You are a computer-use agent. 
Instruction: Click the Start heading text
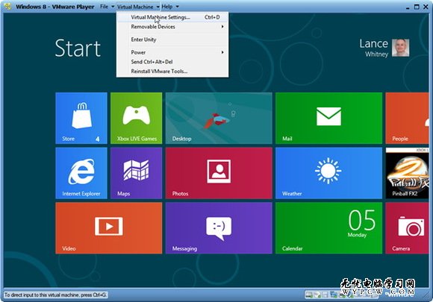[78, 48]
